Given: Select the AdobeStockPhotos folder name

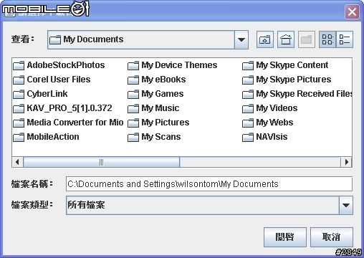Looking at the screenshot, I should [x=66, y=65].
